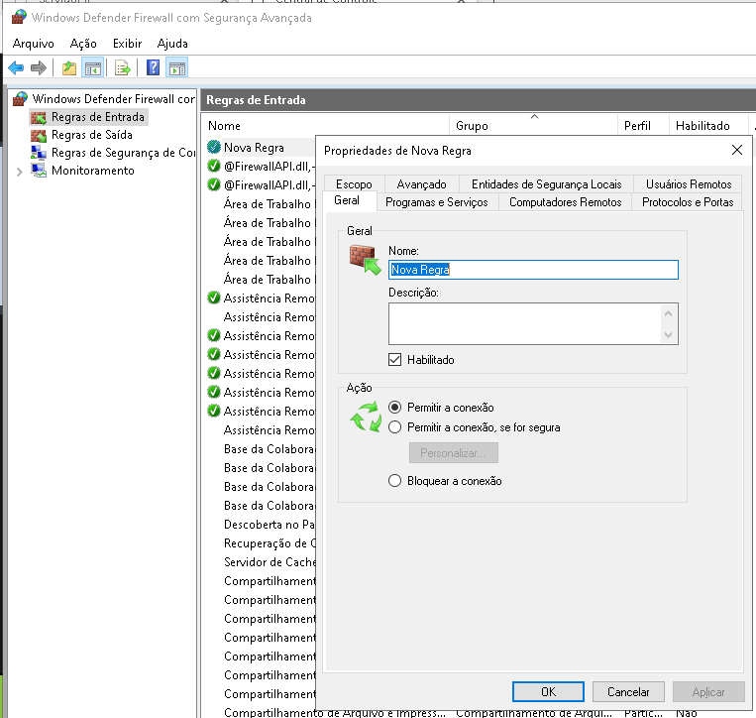Open the Exibir menu
The height and width of the screenshot is (718, 756).
click(127, 44)
